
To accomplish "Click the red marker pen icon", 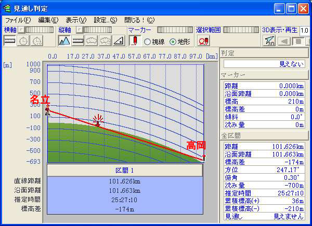I will (135, 41).
